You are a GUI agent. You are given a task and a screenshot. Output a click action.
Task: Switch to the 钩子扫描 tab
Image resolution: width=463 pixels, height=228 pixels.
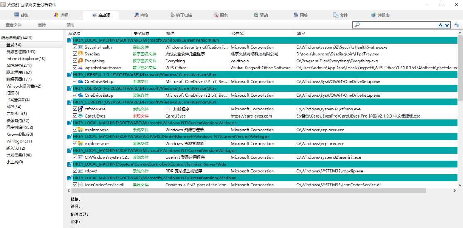181,15
